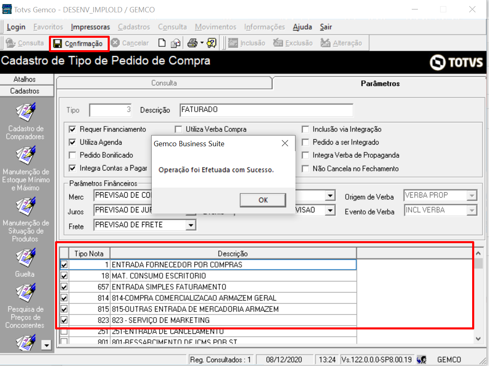Click the TOTVS logo

pyautogui.click(x=456, y=62)
